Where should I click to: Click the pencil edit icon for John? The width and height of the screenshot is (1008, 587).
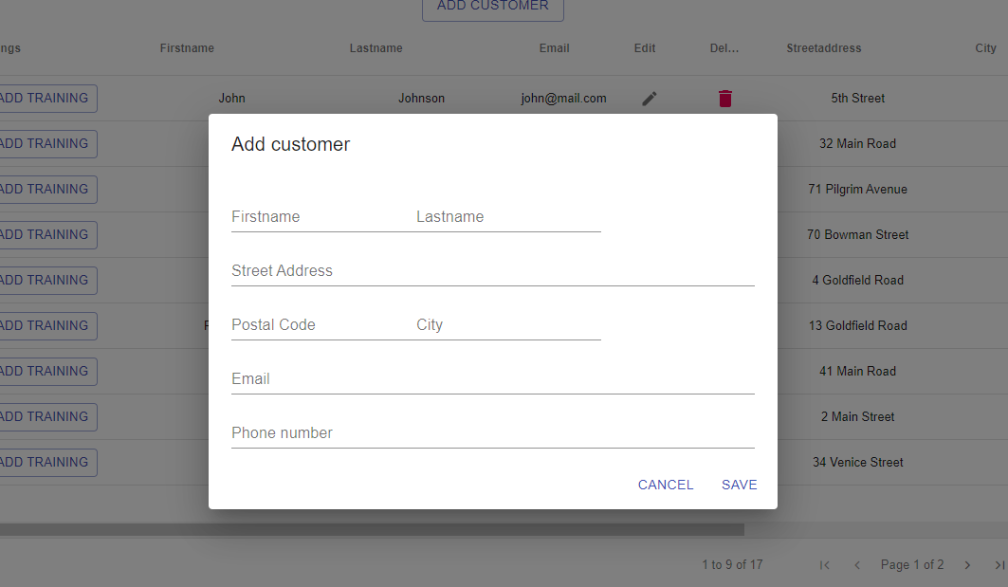(x=650, y=99)
